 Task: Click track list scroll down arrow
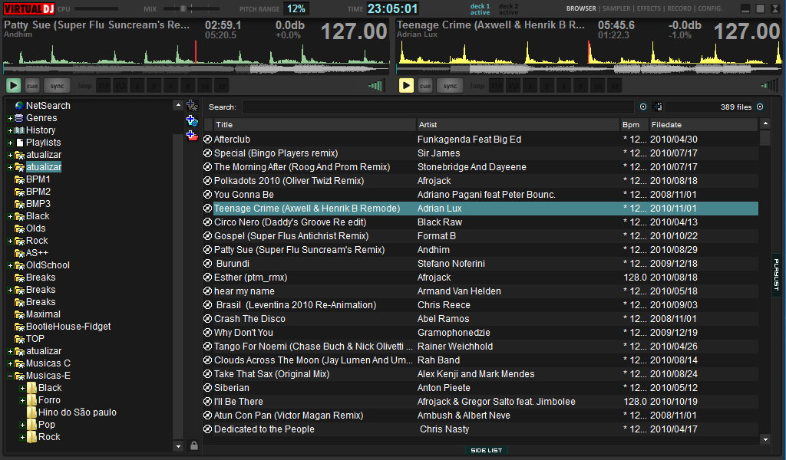[765, 439]
